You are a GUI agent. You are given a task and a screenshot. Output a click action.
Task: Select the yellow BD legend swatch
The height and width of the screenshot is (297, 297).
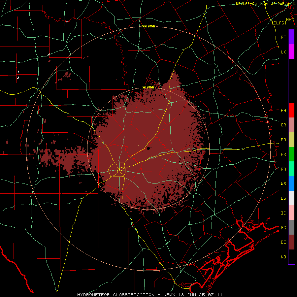pos(291,140)
